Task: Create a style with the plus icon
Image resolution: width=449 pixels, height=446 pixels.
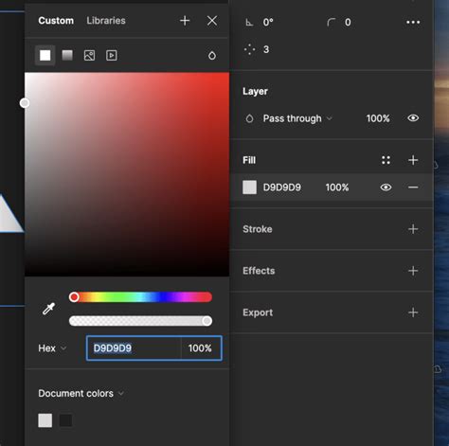Action: coord(185,21)
